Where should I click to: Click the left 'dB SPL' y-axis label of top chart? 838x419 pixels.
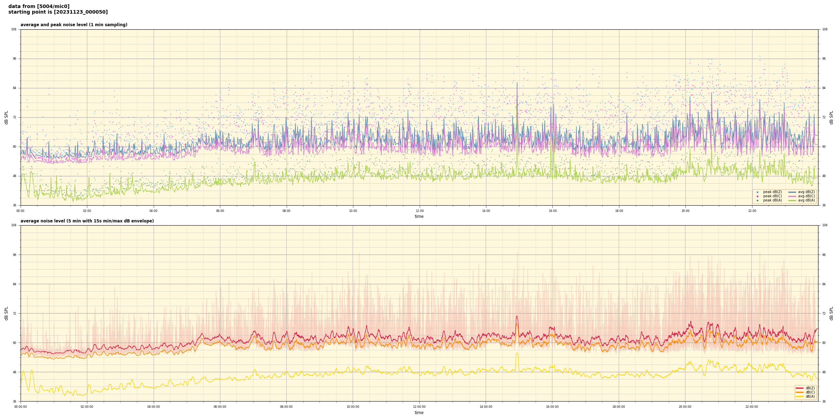[x=6, y=117]
